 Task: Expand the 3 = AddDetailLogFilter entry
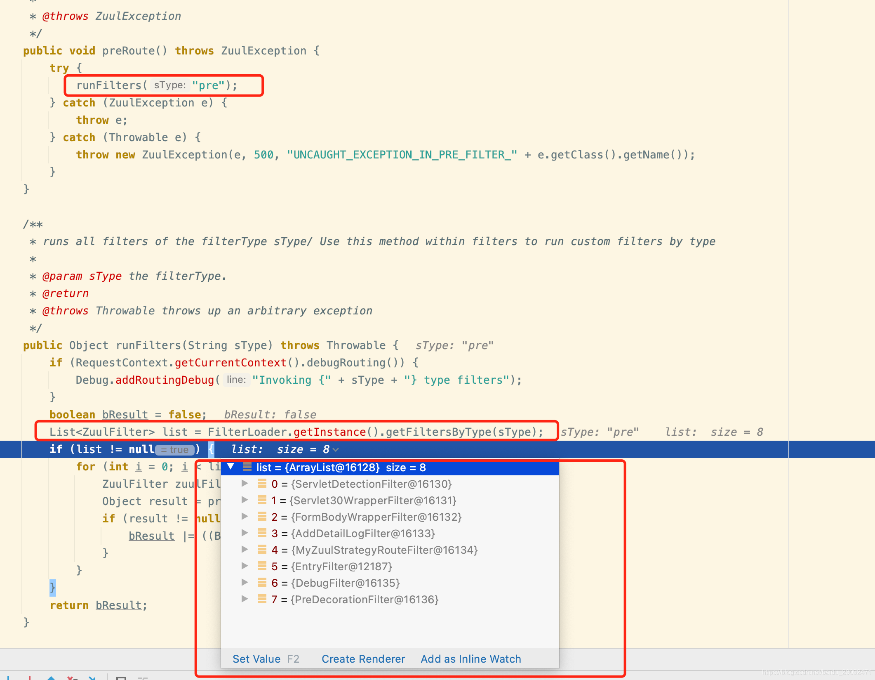point(245,533)
